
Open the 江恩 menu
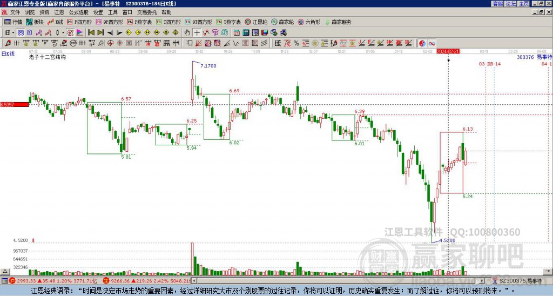59,12
